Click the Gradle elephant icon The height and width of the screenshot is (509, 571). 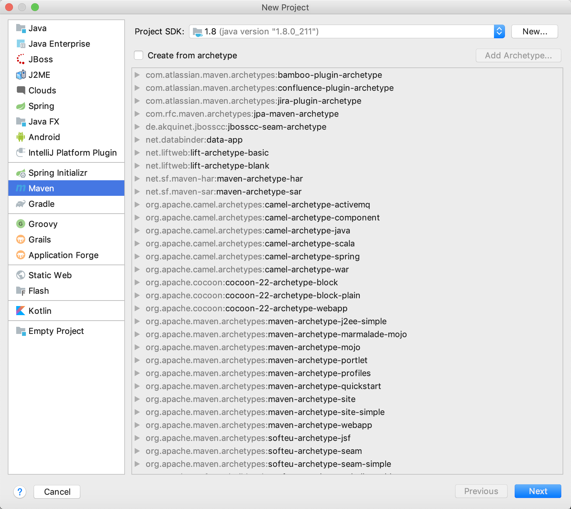pos(21,204)
